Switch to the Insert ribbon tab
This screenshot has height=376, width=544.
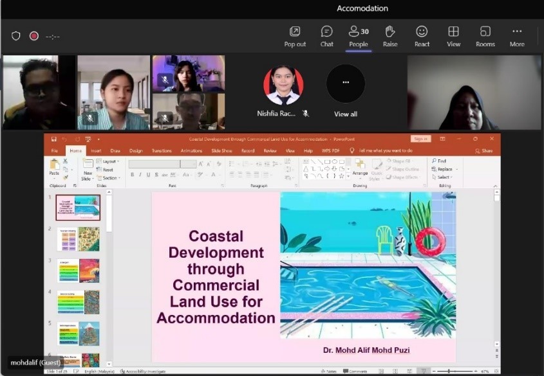click(x=96, y=150)
